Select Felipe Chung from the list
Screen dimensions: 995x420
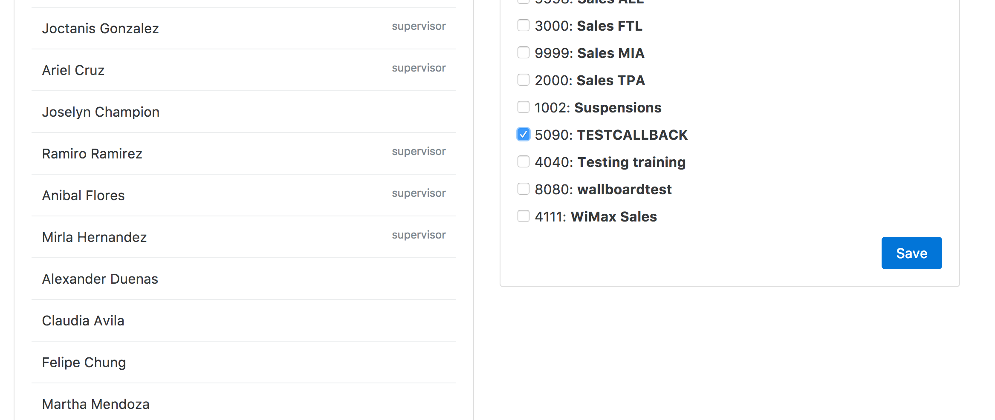pos(244,362)
